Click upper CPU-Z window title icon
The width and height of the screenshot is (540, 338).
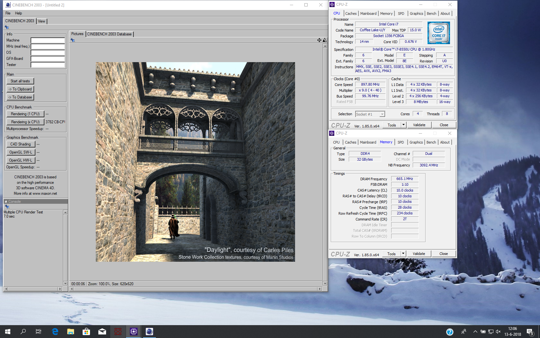point(332,5)
